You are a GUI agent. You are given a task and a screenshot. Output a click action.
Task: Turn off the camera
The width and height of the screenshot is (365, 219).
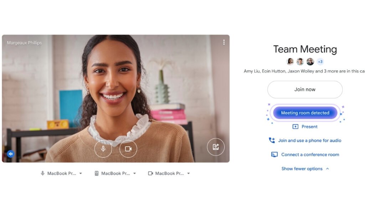[x=128, y=149]
